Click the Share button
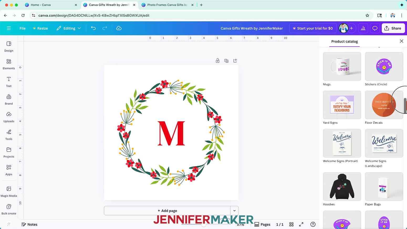The image size is (407, 229). click(393, 28)
